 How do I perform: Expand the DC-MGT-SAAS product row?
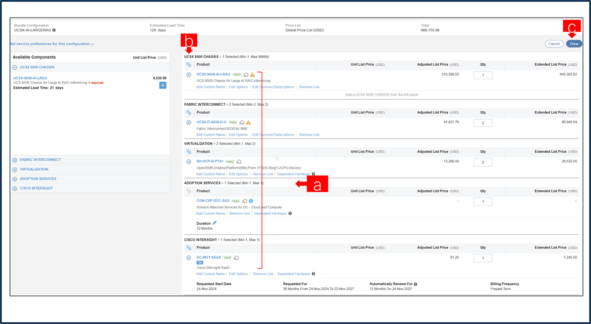click(189, 258)
